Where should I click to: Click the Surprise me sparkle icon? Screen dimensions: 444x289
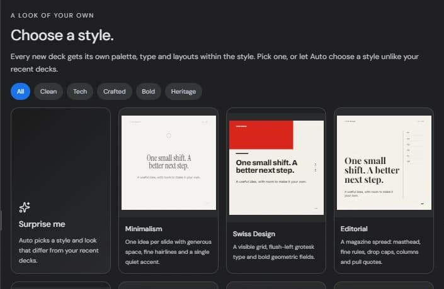coord(25,207)
